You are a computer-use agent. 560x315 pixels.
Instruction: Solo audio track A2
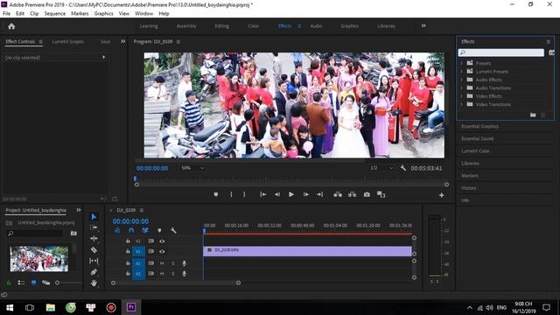coord(173,274)
